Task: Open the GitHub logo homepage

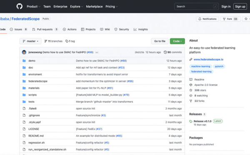Action: (20, 7)
